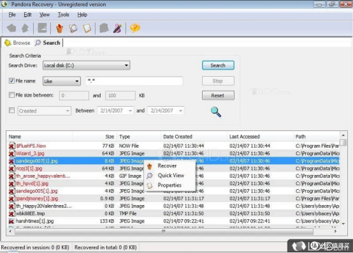Open the Help menu

(x=82, y=15)
